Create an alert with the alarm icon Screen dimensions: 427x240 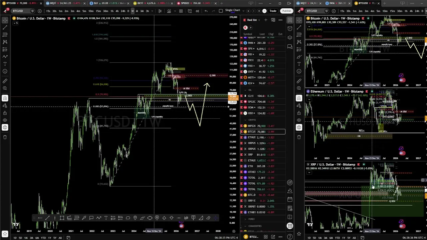tap(189, 11)
